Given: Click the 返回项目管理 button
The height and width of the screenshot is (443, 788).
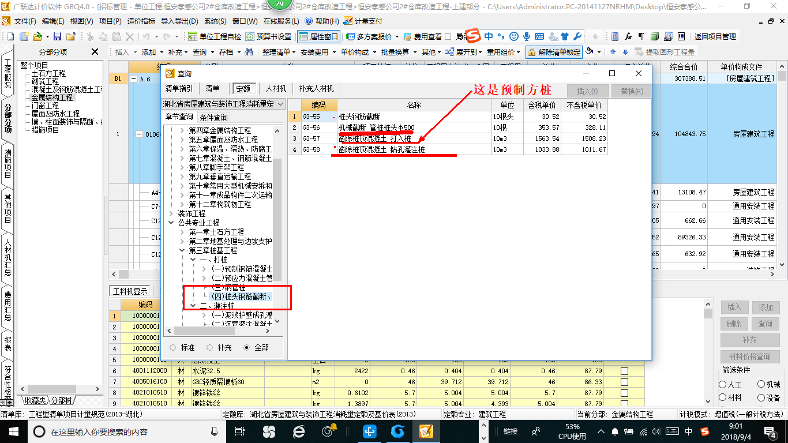Looking at the screenshot, I should pyautogui.click(x=715, y=36).
